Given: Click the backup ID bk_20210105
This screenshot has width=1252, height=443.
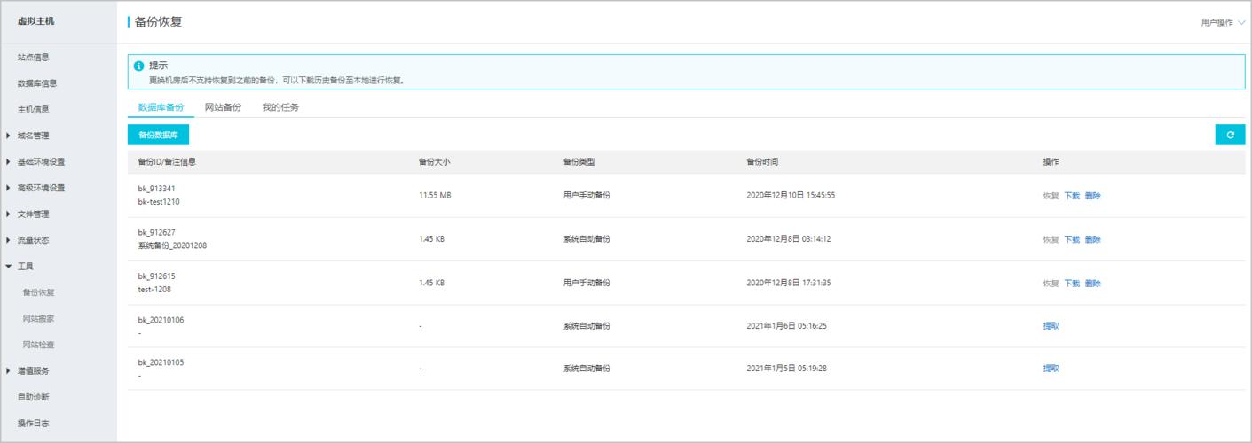Looking at the screenshot, I should (x=161, y=361).
